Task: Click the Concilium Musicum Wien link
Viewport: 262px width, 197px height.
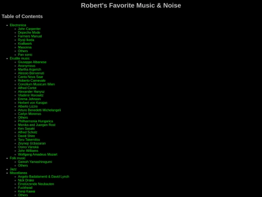Action: (36, 84)
